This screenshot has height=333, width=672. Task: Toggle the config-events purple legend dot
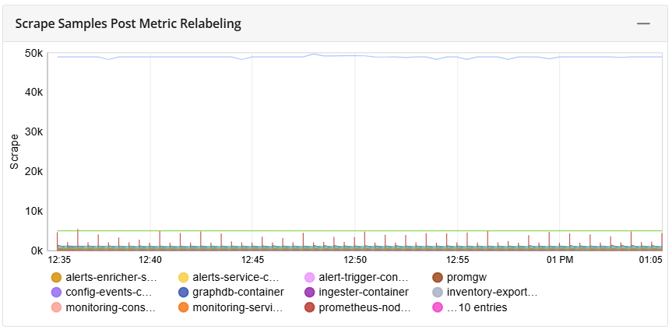56,293
